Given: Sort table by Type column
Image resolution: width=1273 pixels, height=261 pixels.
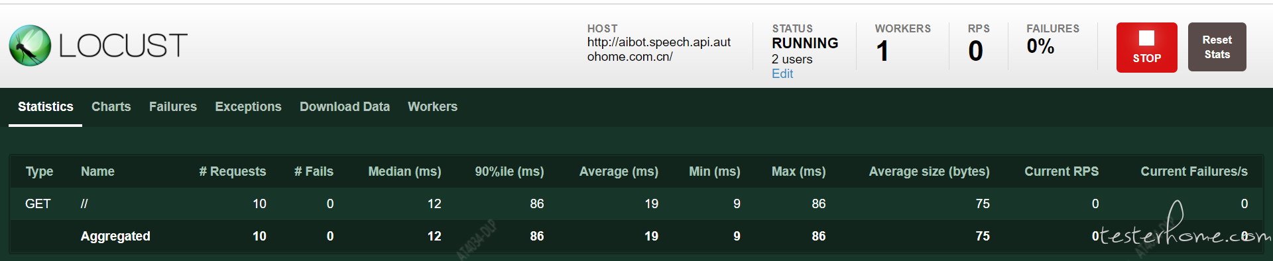Looking at the screenshot, I should point(39,172).
